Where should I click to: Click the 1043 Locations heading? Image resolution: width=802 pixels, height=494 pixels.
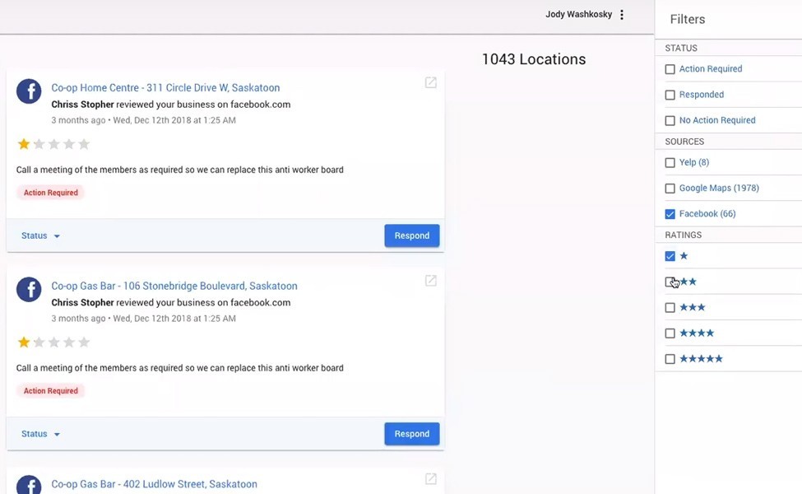point(534,59)
